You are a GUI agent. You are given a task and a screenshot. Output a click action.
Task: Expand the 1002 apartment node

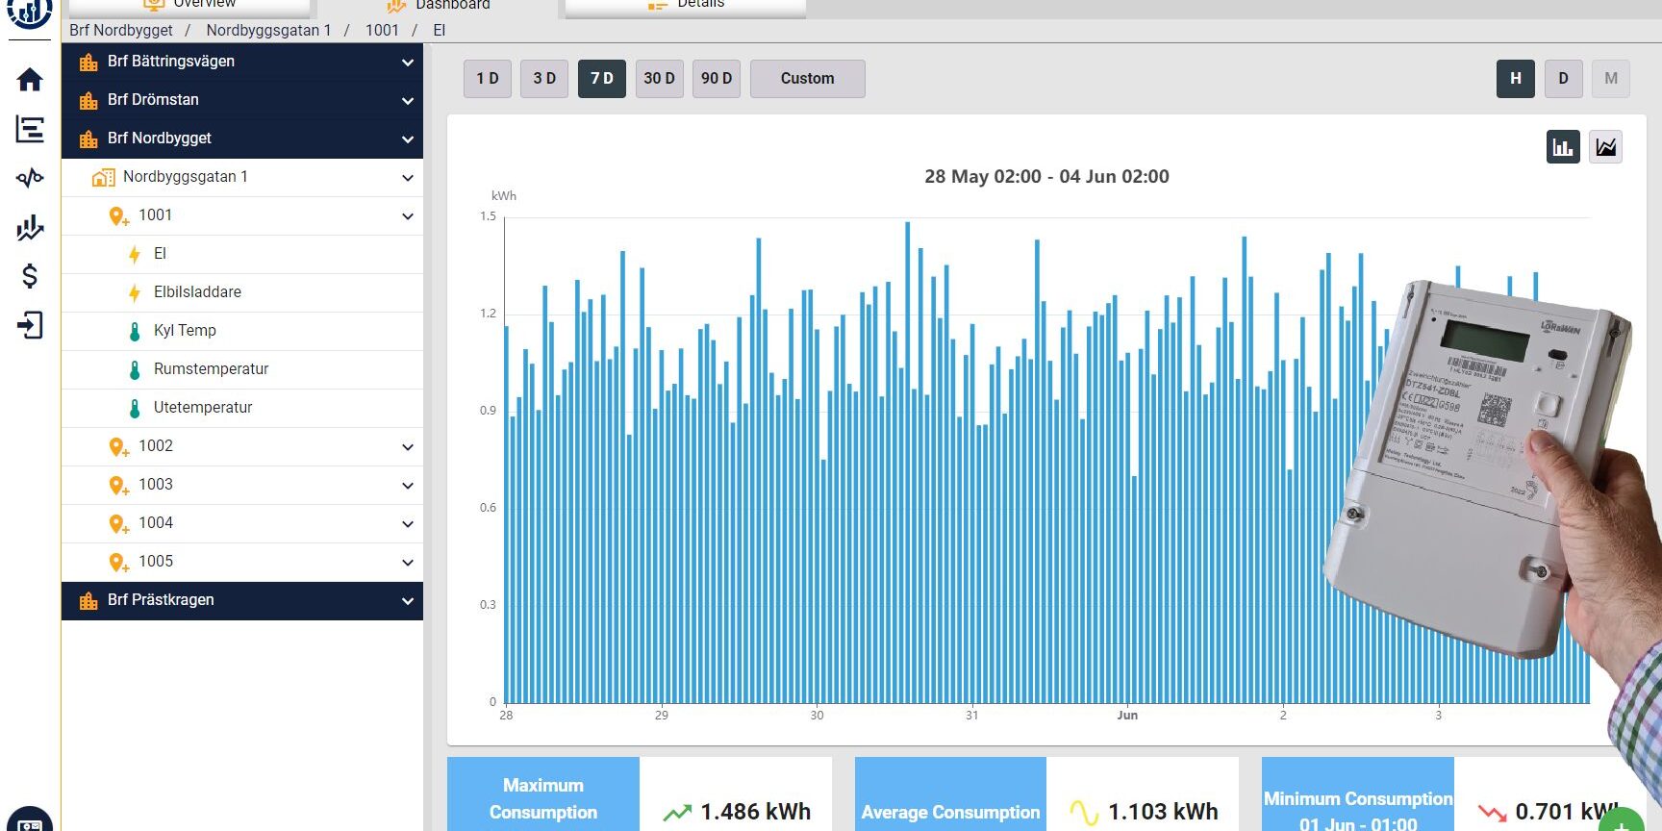coord(407,447)
